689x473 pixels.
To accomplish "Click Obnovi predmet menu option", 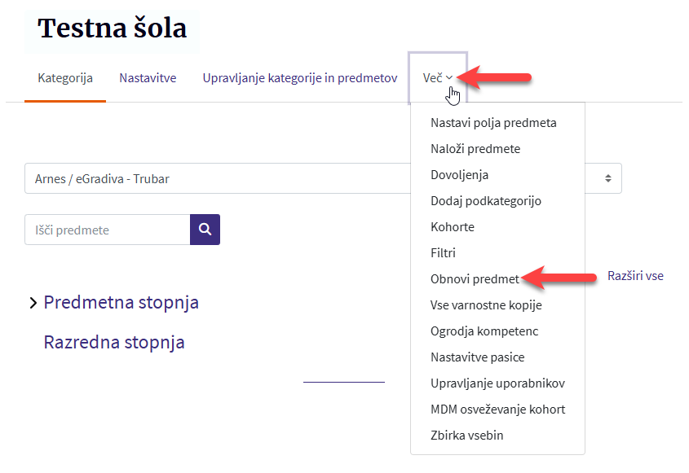I will pos(475,279).
